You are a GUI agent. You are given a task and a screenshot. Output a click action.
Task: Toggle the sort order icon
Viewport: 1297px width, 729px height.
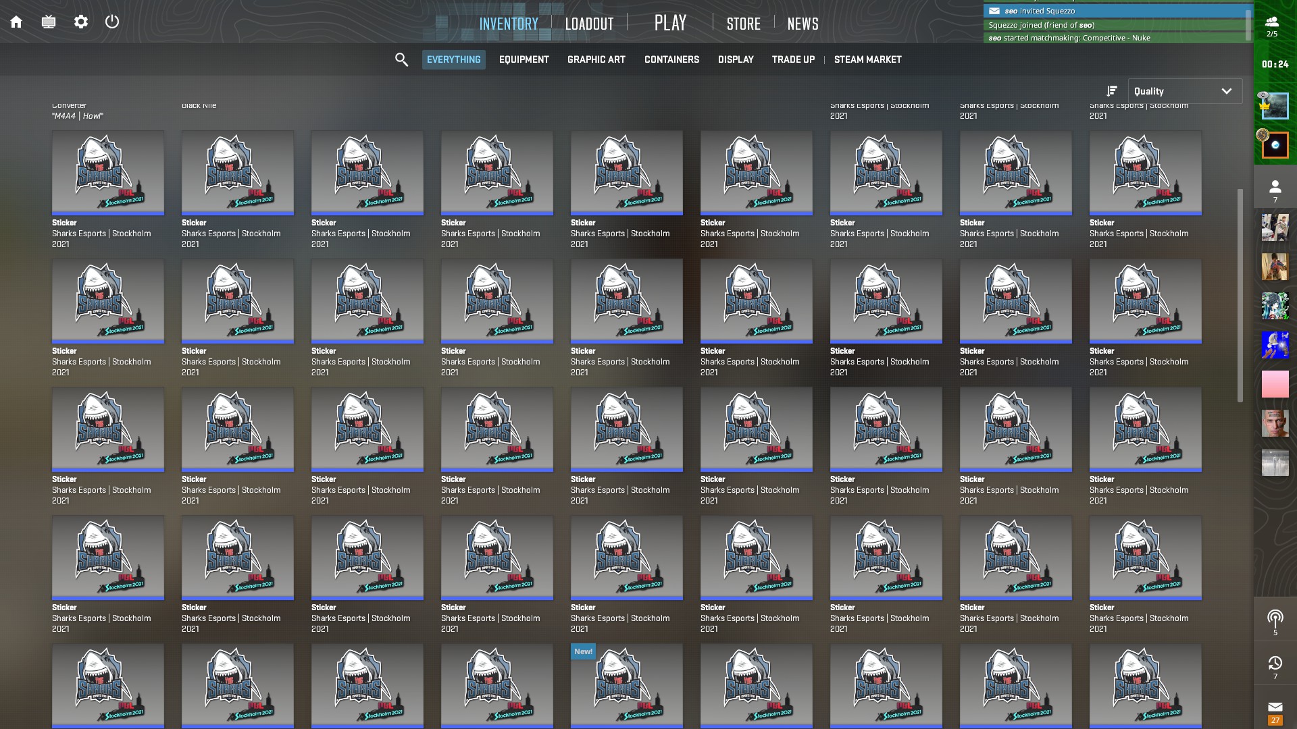coord(1112,91)
